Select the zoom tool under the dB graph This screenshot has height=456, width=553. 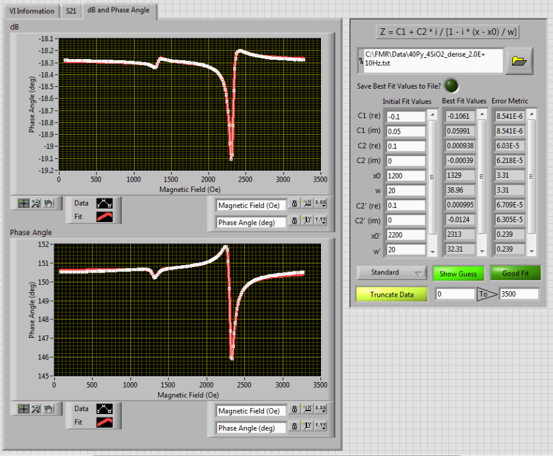[35, 204]
